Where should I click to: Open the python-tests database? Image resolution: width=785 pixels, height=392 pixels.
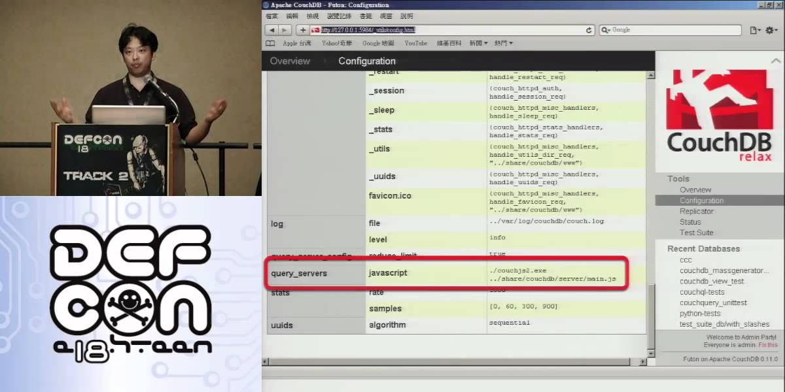point(699,314)
